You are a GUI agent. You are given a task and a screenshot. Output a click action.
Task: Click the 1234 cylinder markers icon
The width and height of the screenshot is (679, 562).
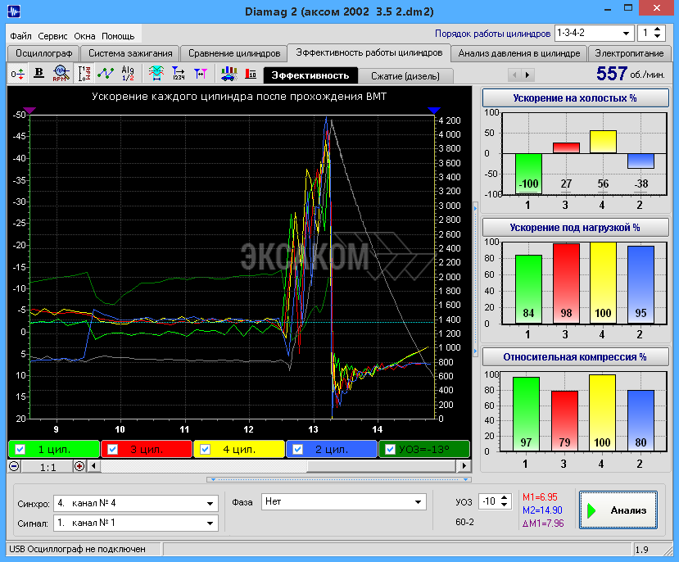pos(178,75)
